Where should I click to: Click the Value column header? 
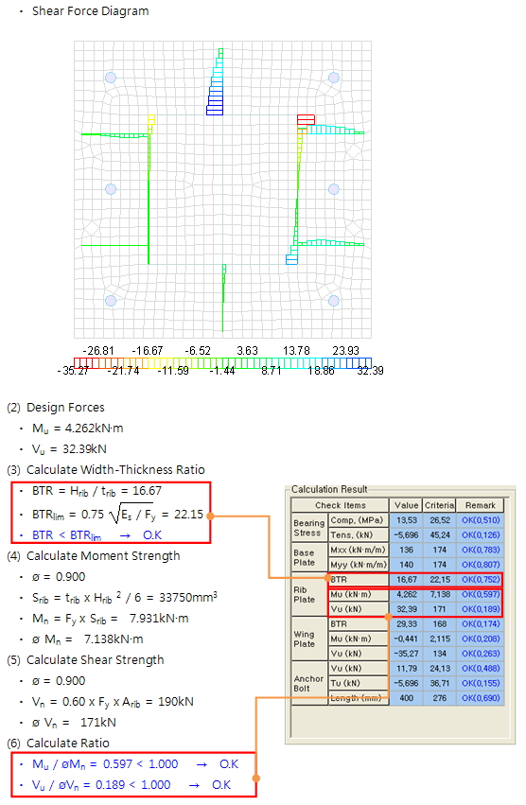click(x=406, y=505)
